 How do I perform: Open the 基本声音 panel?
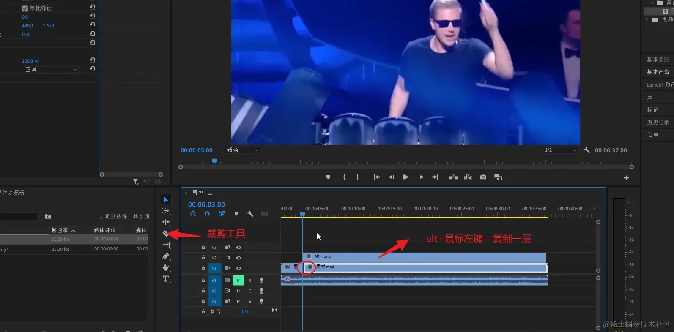click(658, 72)
